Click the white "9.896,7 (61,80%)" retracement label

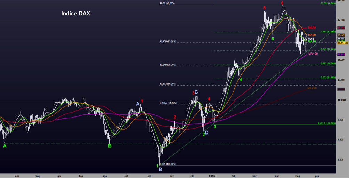tap(168, 103)
